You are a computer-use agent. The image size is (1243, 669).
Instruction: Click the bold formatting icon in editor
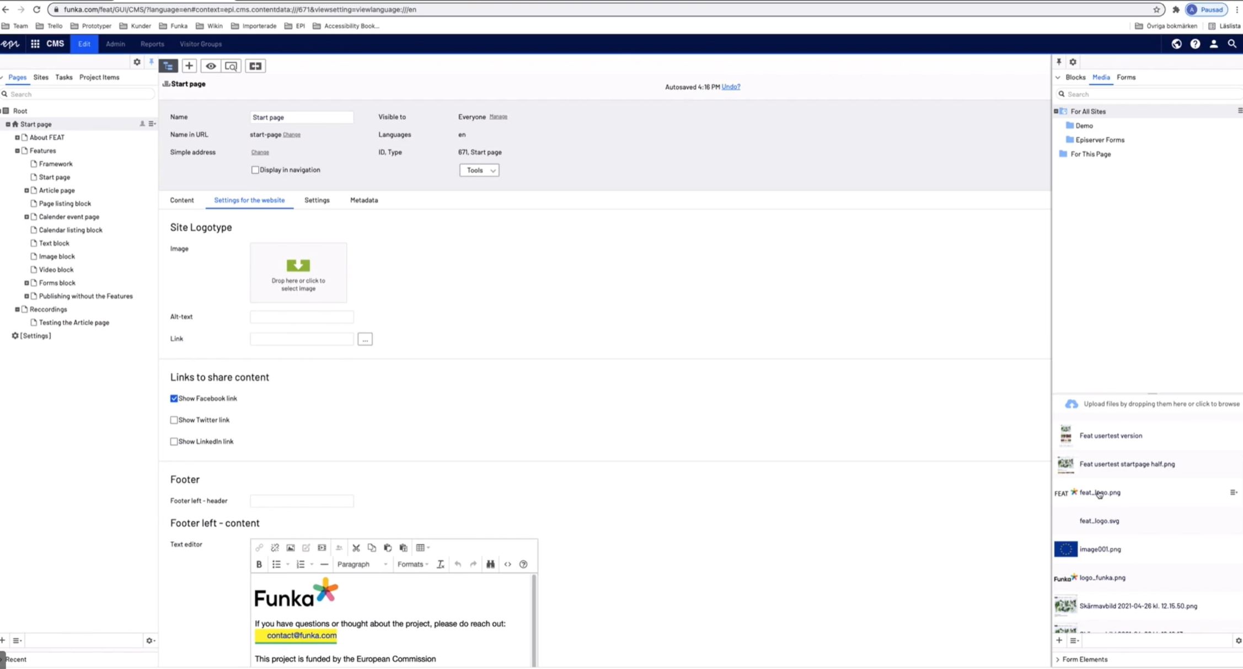(x=259, y=564)
